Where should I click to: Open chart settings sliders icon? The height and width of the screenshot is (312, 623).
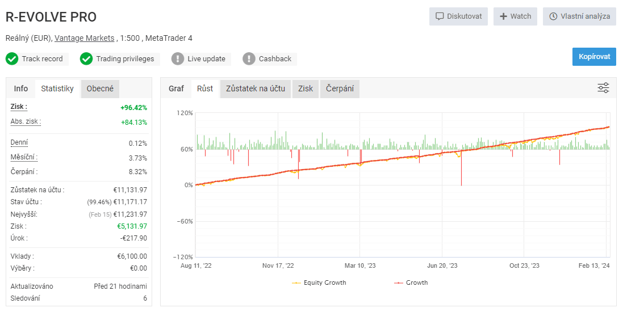pyautogui.click(x=603, y=88)
